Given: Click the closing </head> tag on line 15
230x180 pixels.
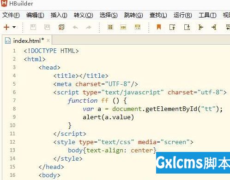Looking at the screenshot, I should [x=51, y=167].
